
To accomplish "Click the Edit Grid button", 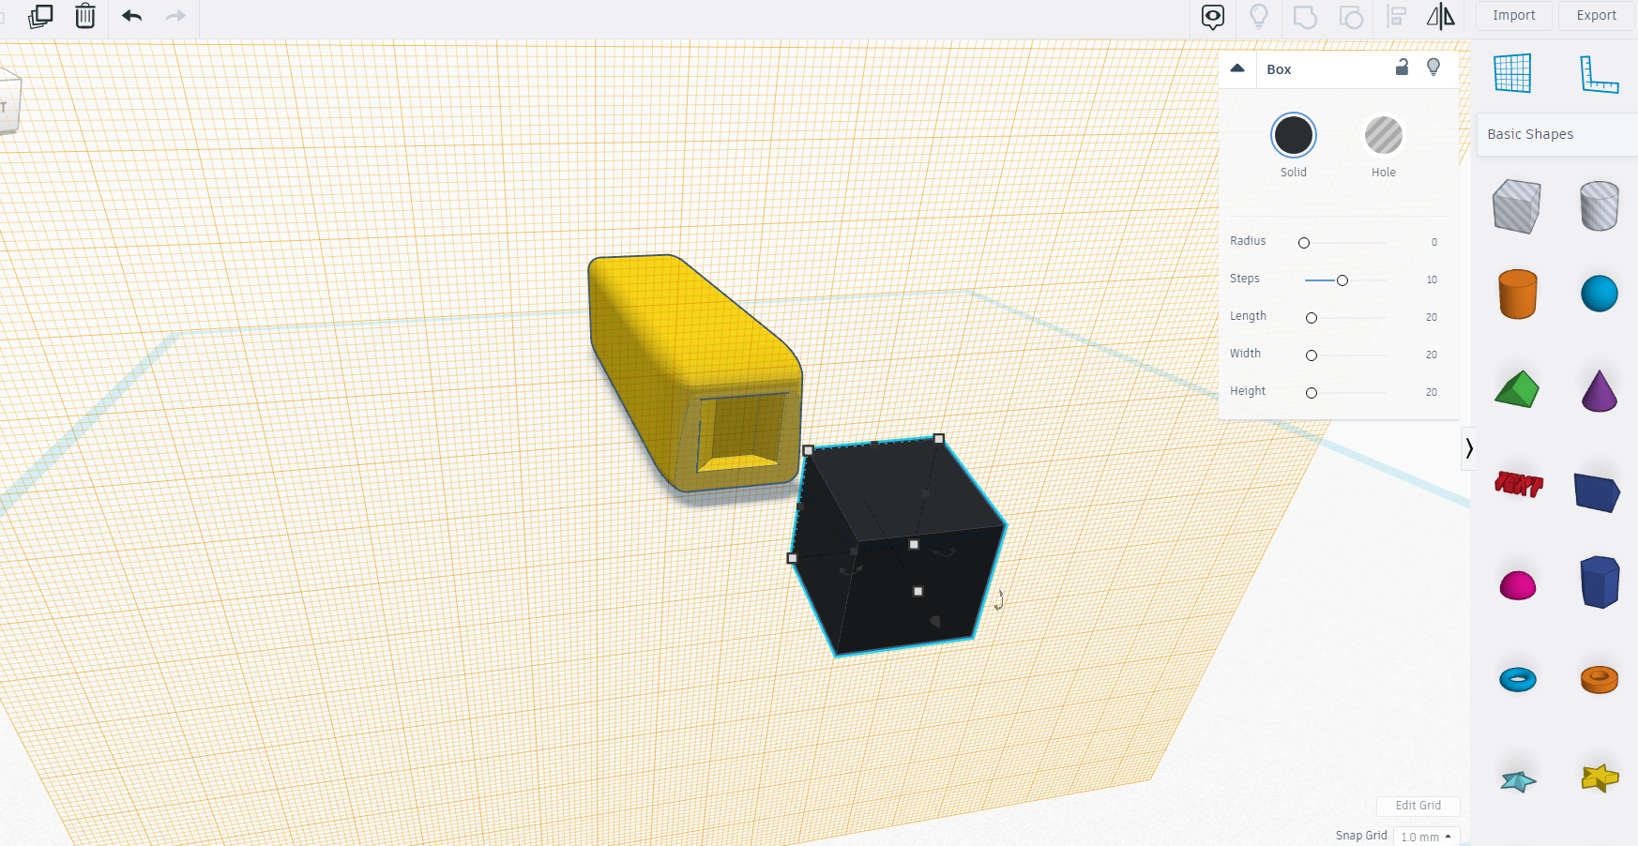I will point(1418,806).
